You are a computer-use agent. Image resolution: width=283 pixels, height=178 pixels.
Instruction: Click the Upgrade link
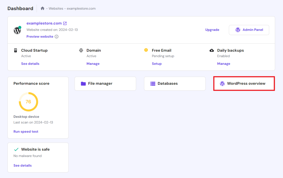212,30
